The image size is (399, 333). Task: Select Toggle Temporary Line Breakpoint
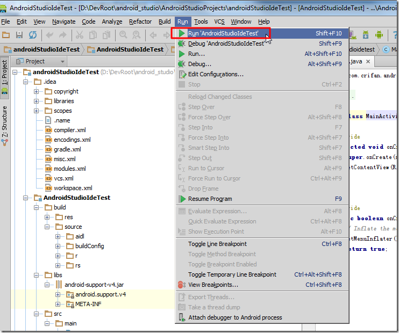click(262, 274)
